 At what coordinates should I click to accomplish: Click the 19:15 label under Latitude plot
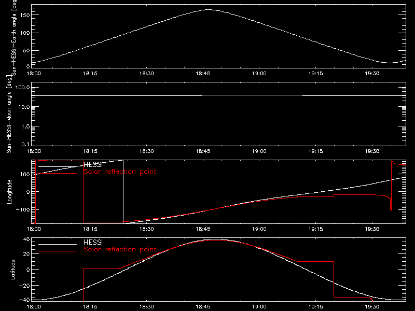point(316,307)
